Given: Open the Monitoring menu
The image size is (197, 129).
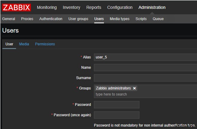Looking at the screenshot, I should coord(47,7).
